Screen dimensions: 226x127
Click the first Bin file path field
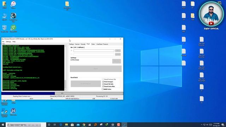[94, 50]
